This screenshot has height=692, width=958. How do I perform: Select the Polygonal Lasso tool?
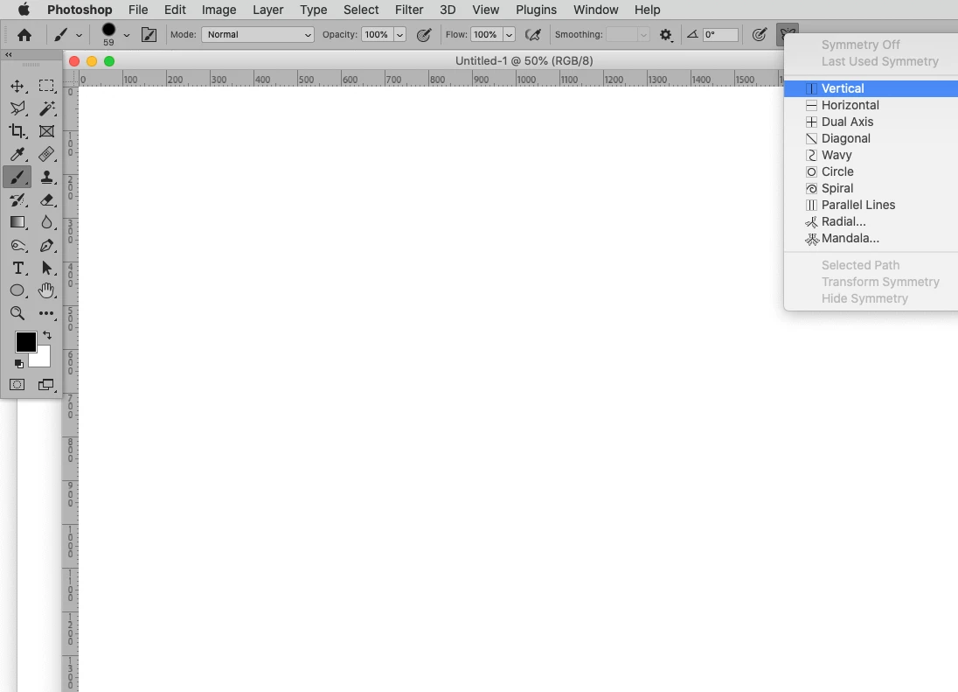click(17, 108)
